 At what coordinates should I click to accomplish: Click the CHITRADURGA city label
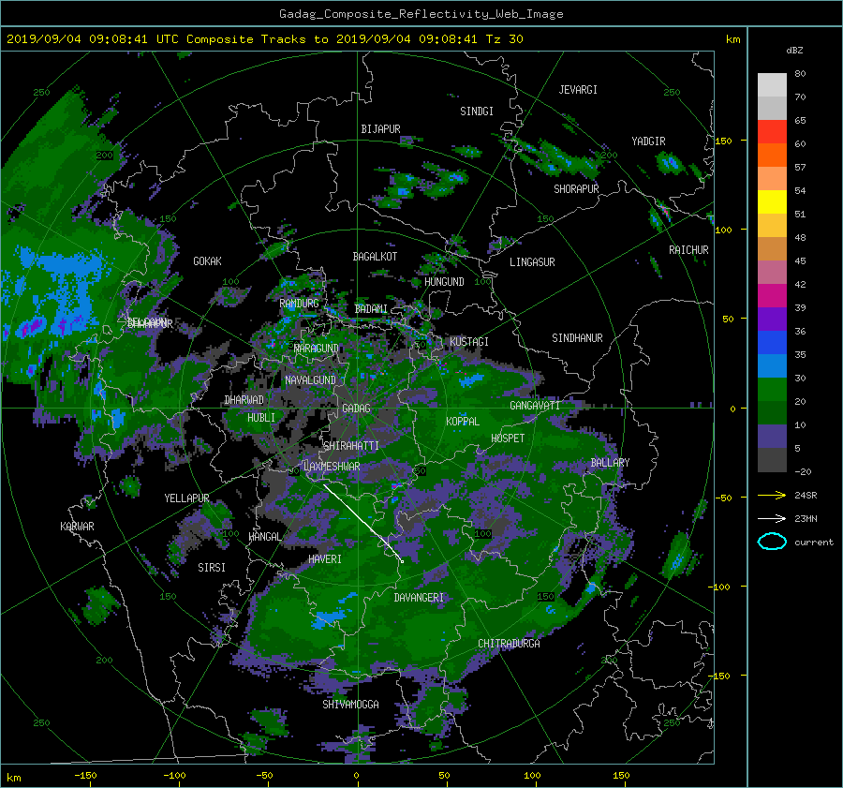(509, 644)
